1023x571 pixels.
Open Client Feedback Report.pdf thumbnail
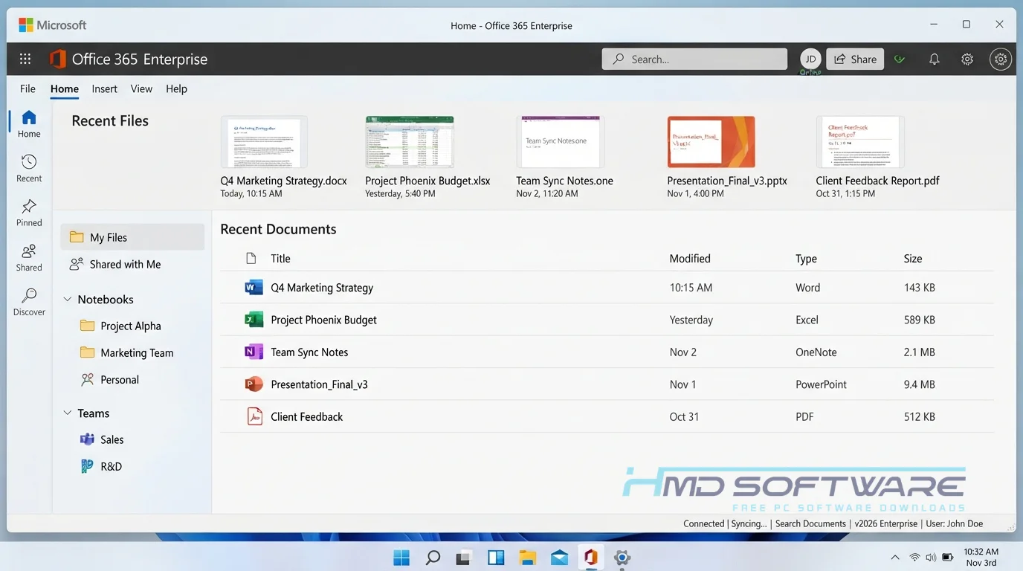coord(860,142)
